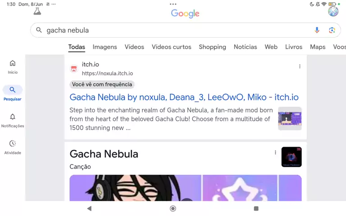Viewport: 346px width, 216px height.
Task: Tap the Google logo
Action: tap(185, 13)
